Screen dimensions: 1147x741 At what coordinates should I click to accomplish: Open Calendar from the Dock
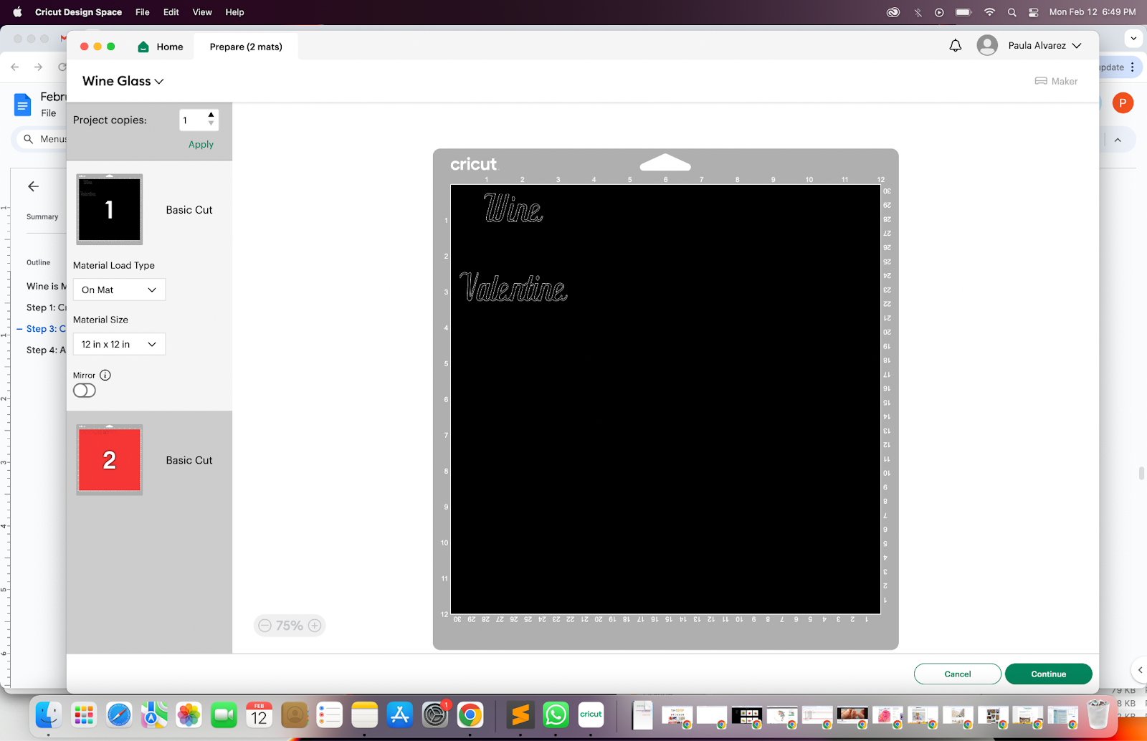tap(260, 714)
